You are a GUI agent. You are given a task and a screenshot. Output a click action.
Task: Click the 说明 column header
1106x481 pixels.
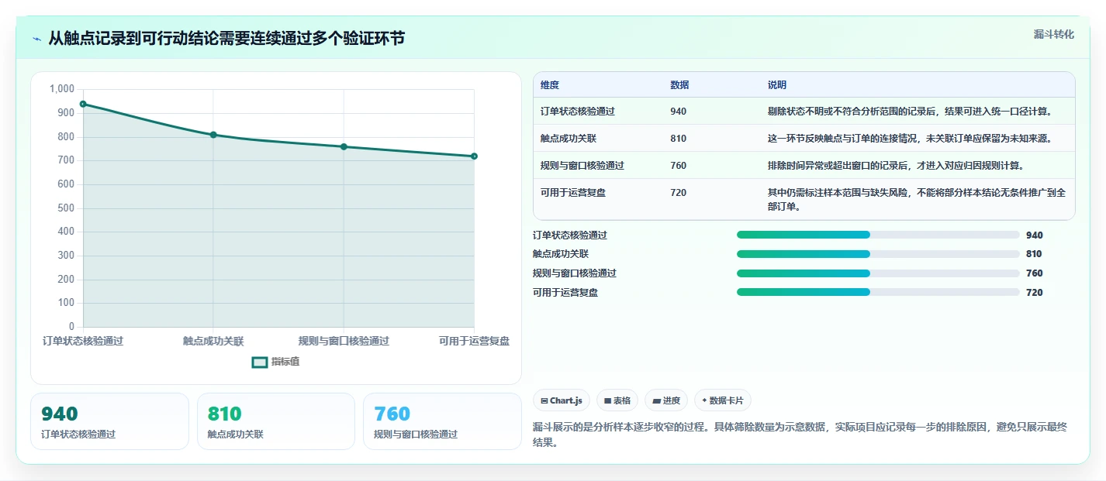[777, 85]
